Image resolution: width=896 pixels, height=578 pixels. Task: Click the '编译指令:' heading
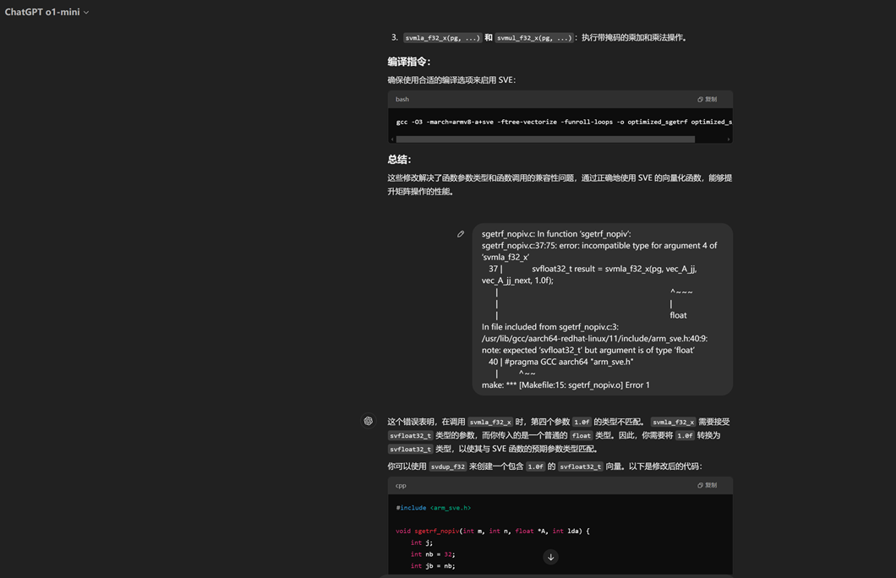(409, 62)
